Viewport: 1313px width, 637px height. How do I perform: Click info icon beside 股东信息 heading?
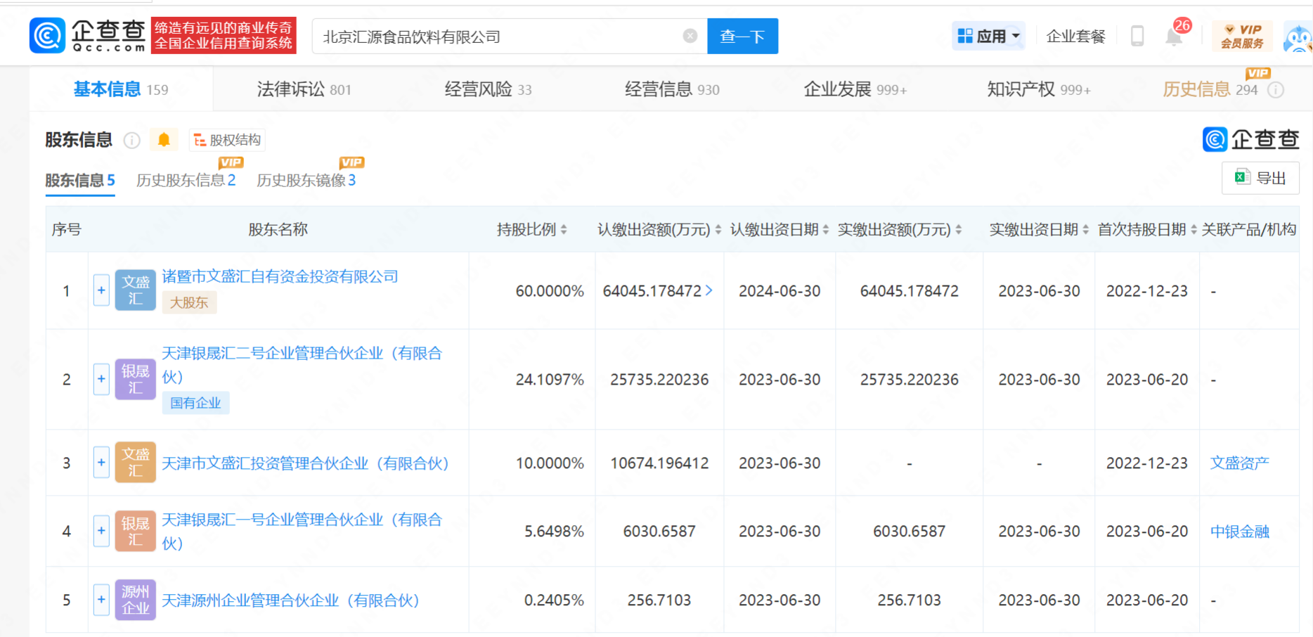pos(131,141)
